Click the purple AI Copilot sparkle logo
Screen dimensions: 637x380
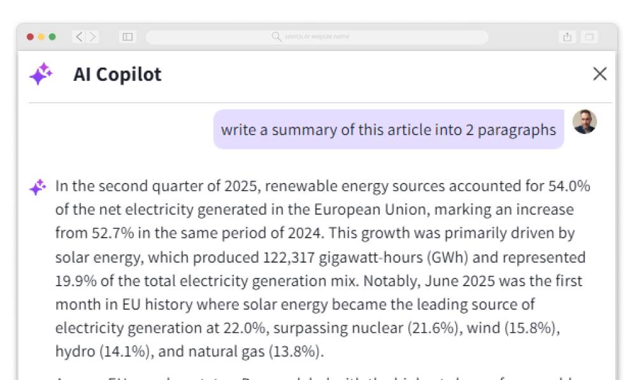(x=41, y=75)
